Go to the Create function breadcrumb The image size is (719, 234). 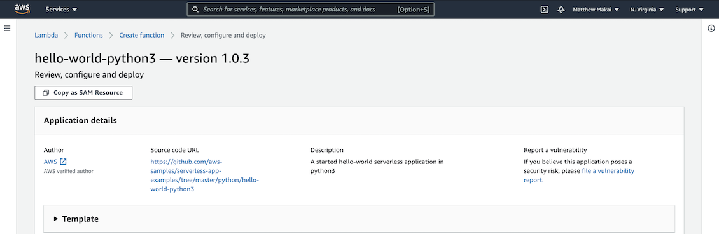142,35
